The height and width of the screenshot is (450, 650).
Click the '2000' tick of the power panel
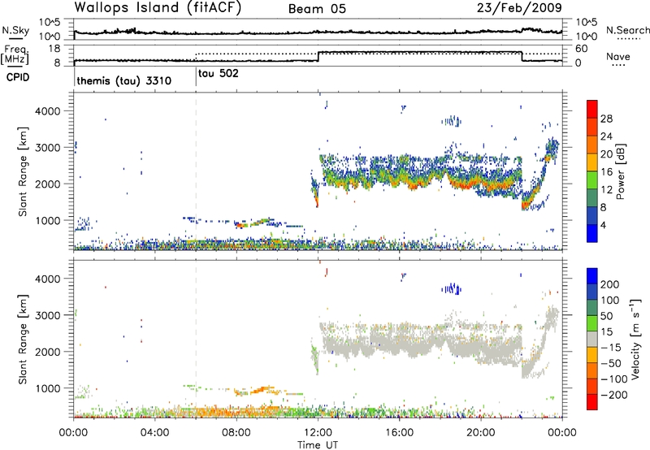point(48,184)
